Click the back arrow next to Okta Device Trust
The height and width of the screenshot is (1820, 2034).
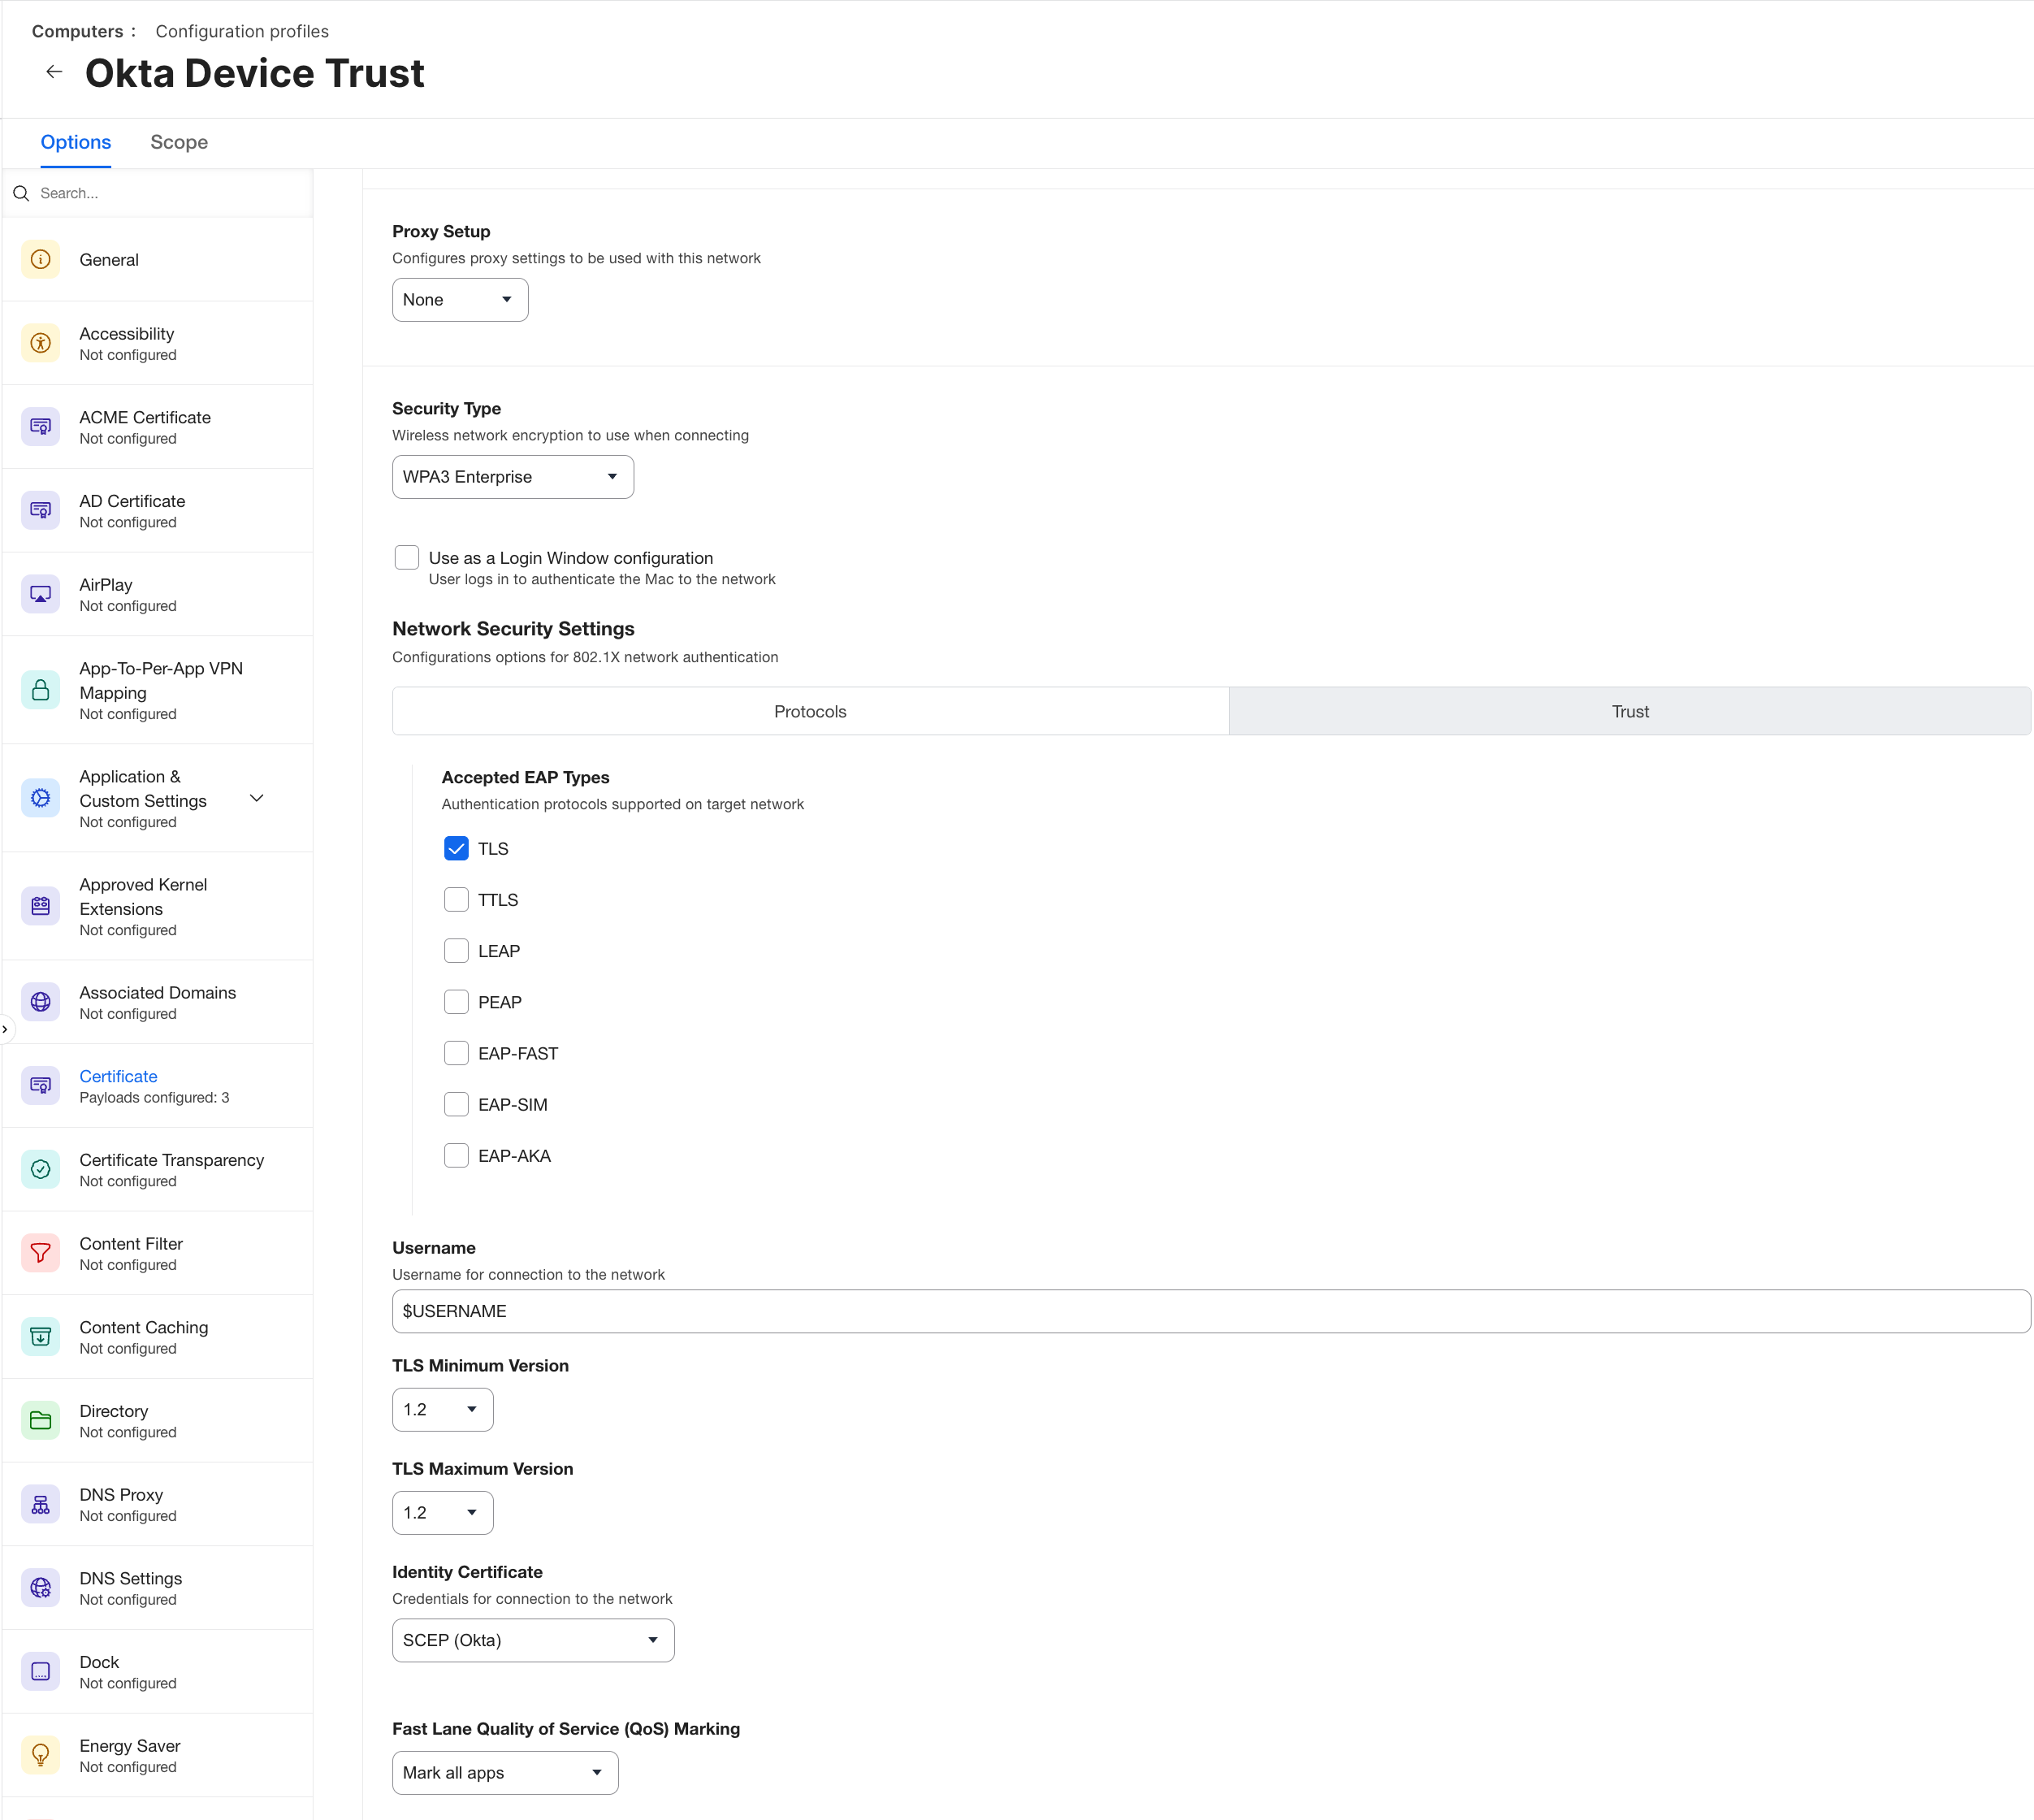54,72
